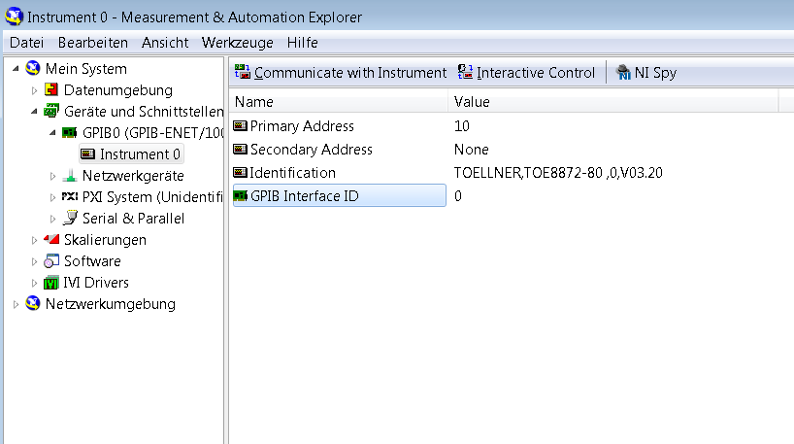This screenshot has height=444, width=794.
Task: Open NI Spy from the toolbar
Action: point(623,73)
